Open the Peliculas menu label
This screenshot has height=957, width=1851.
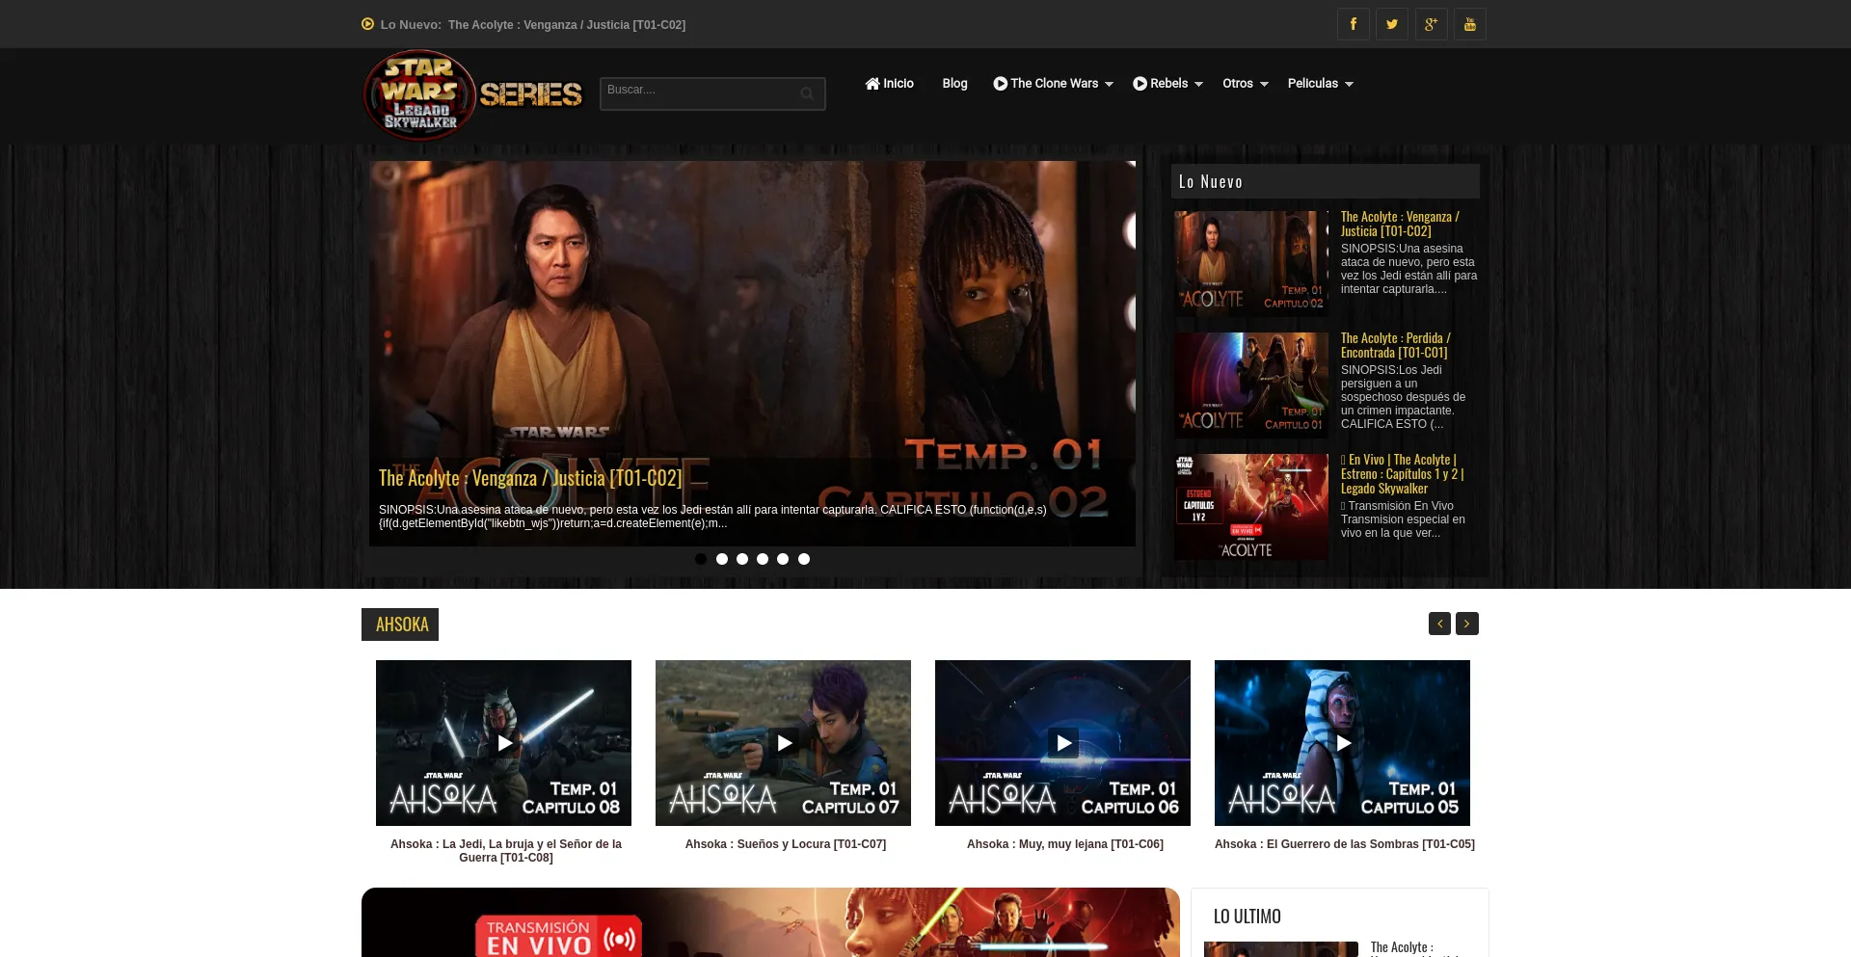pos(1313,84)
